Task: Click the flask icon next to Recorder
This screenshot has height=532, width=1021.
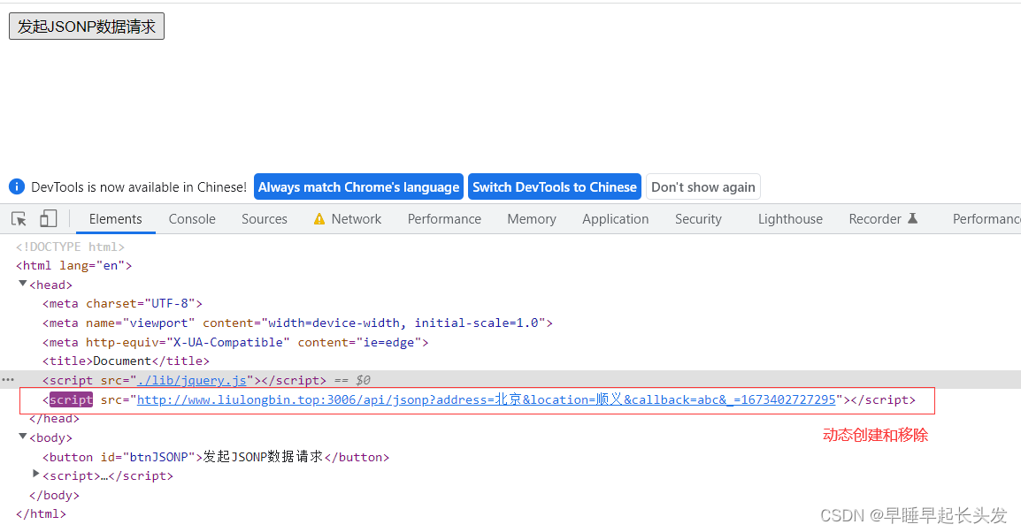Action: (x=912, y=218)
